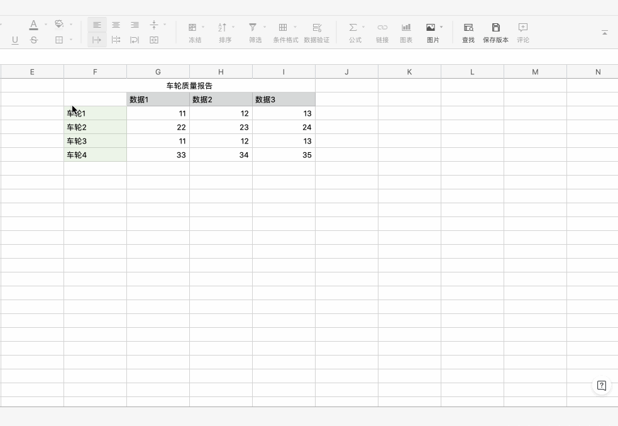The width and height of the screenshot is (618, 426).
Task: Toggle underline formatting
Action: pos(15,40)
